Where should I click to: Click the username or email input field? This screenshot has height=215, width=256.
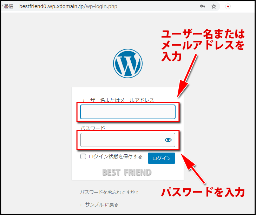click(128, 112)
